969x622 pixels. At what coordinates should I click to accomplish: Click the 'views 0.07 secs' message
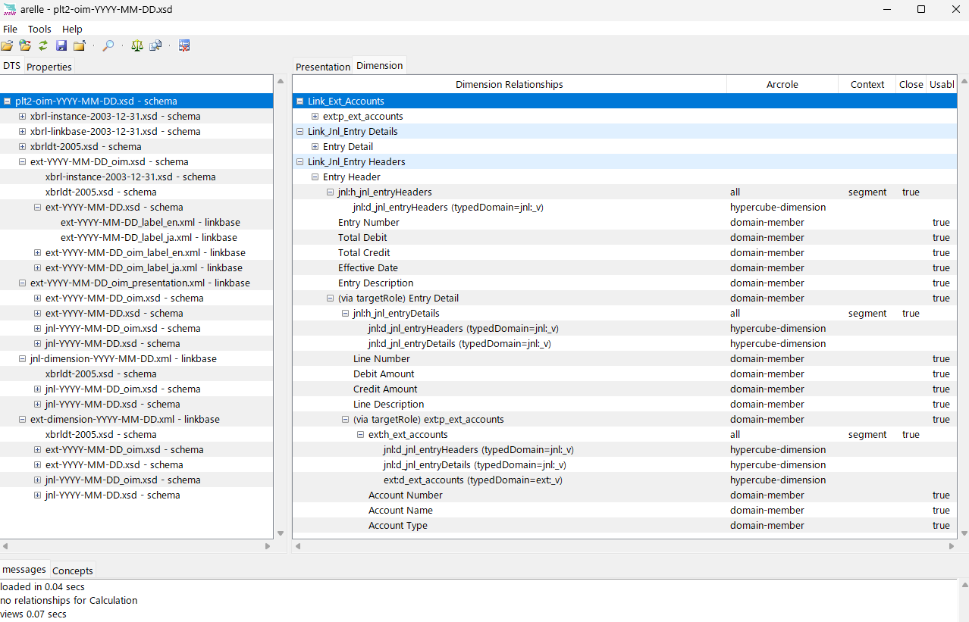pyautogui.click(x=33, y=614)
